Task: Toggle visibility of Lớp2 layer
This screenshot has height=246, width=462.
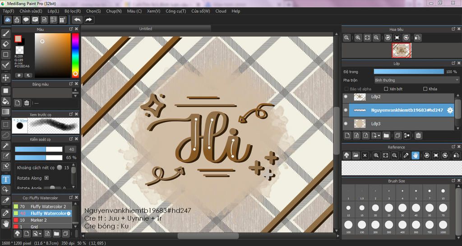Action: [346, 96]
